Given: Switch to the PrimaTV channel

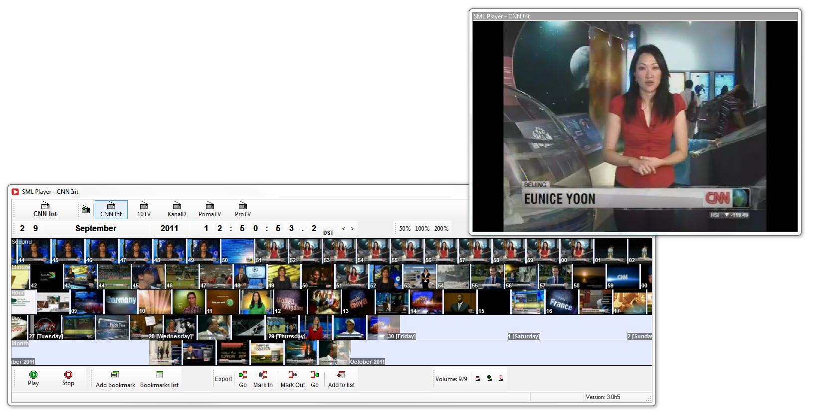Looking at the screenshot, I should pos(209,210).
